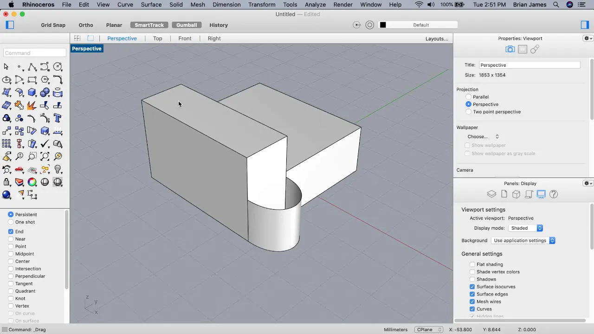Open the Surface menu

coord(151,5)
